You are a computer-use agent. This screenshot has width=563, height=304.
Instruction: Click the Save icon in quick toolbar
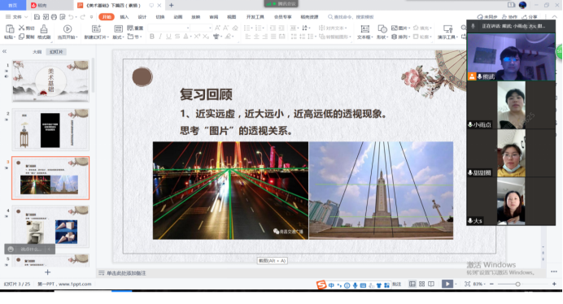pos(37,17)
